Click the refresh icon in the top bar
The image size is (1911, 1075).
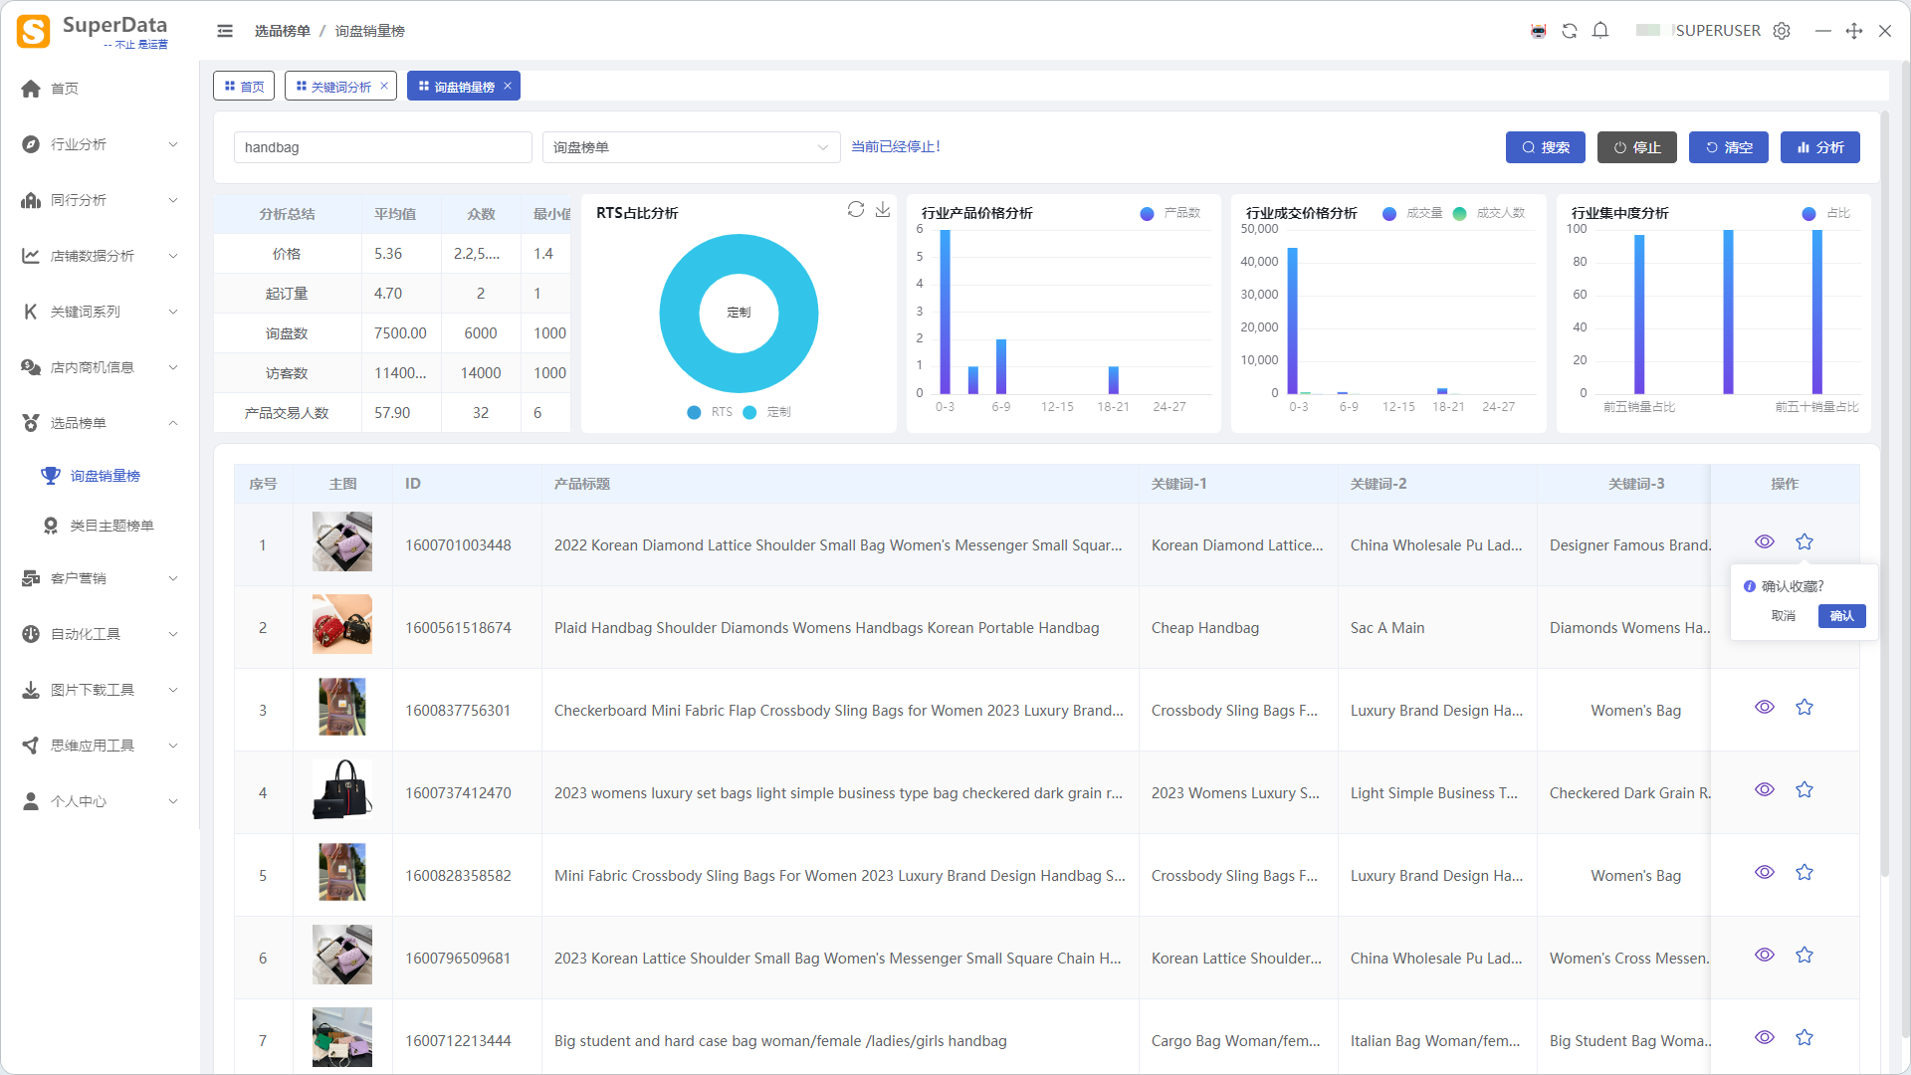[x=1570, y=31]
